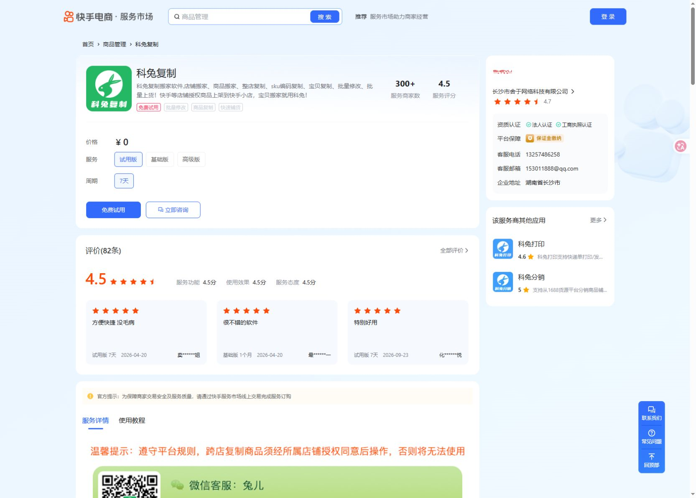This screenshot has height=498, width=696.
Task: Open the 科兔分销 app icon
Action: coord(503,282)
